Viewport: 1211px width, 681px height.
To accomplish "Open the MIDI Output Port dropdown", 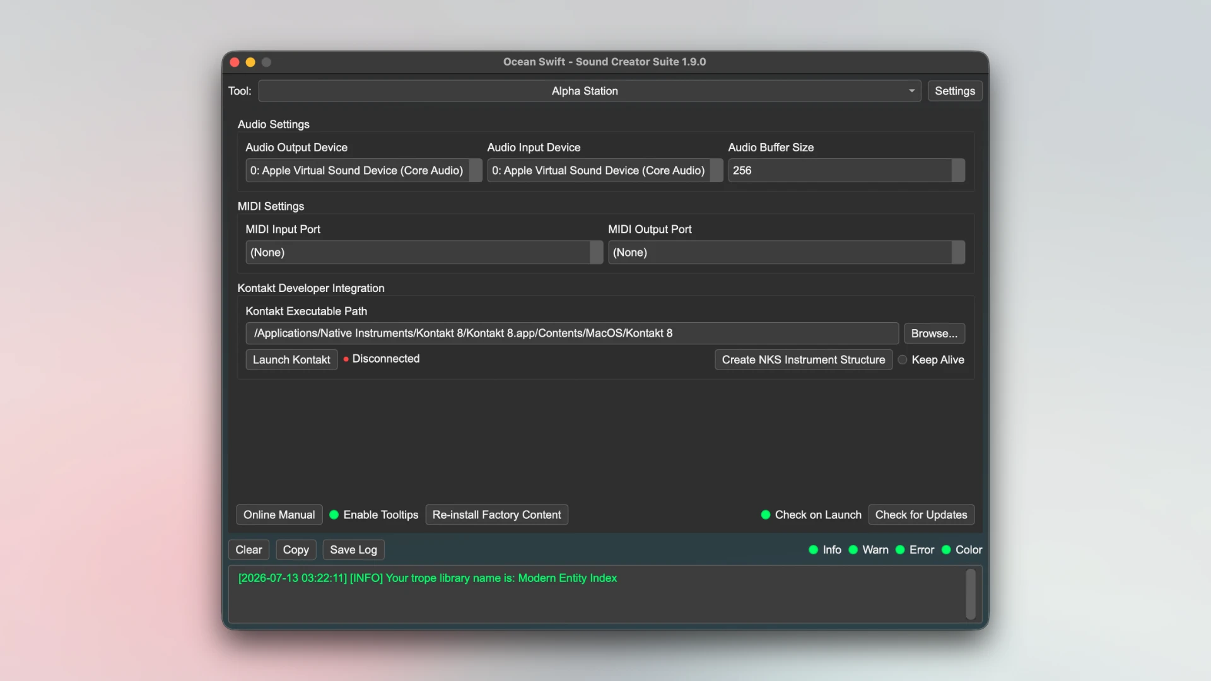I will 786,252.
